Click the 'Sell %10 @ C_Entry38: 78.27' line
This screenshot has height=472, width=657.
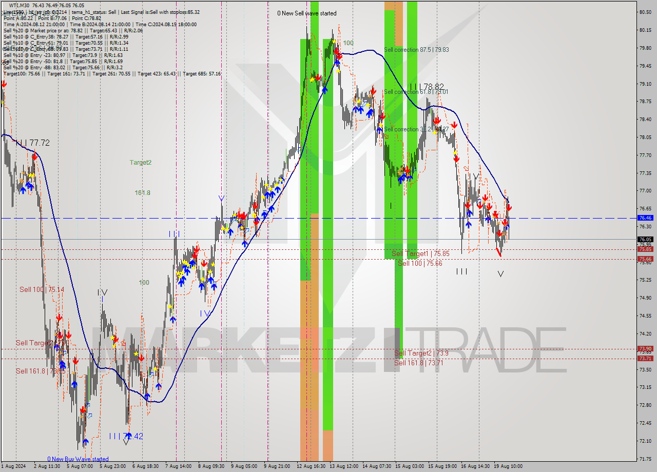click(66, 36)
